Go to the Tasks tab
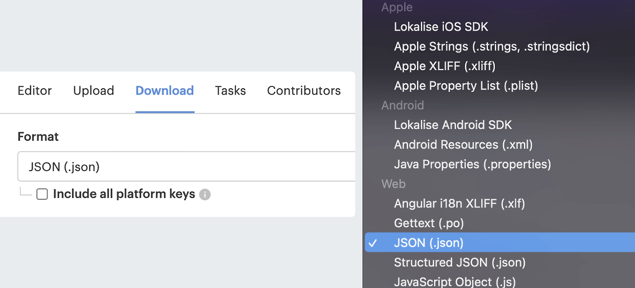Viewport: 635px width, 288px height. click(x=230, y=91)
